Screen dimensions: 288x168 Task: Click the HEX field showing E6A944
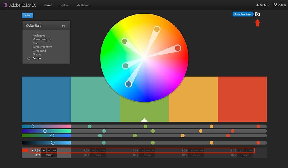coord(196,155)
